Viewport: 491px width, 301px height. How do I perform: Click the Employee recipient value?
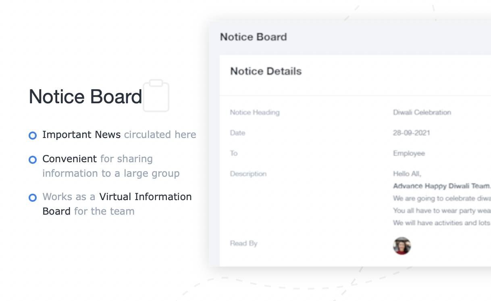pos(409,153)
